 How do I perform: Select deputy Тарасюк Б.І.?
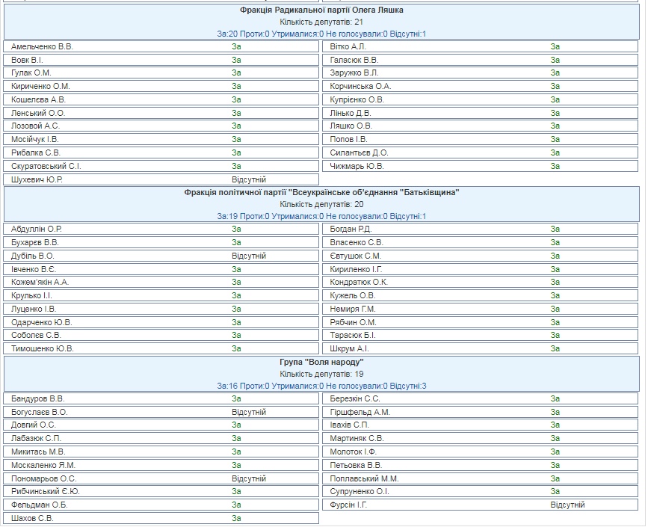[353, 336]
